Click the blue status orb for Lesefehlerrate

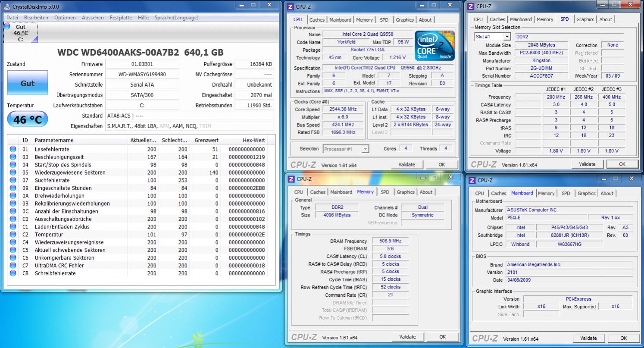click(x=13, y=149)
